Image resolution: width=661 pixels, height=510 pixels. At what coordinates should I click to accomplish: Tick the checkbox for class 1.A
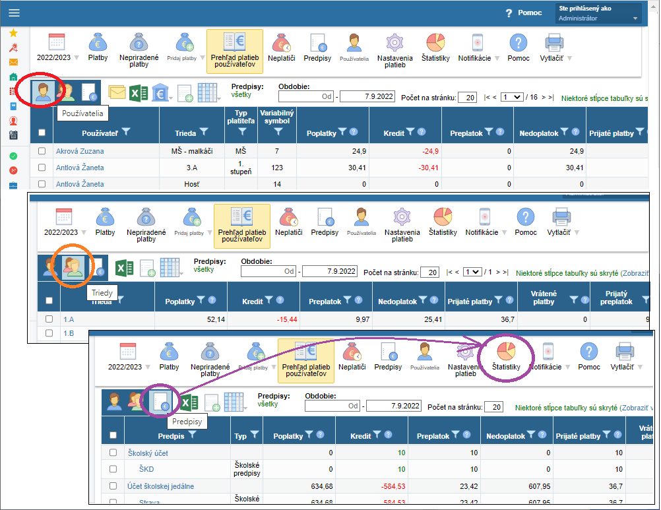pos(49,319)
